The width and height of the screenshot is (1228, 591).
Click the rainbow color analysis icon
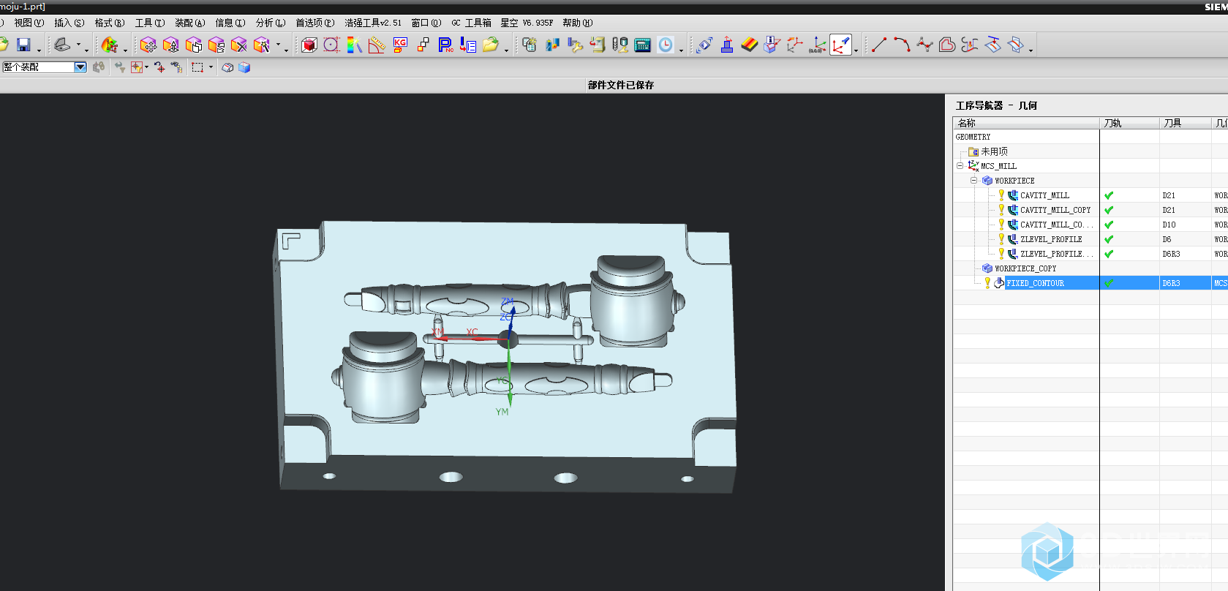click(354, 45)
